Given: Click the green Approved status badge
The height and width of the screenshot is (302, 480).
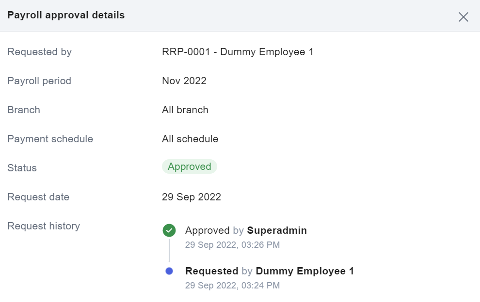Looking at the screenshot, I should tap(190, 167).
